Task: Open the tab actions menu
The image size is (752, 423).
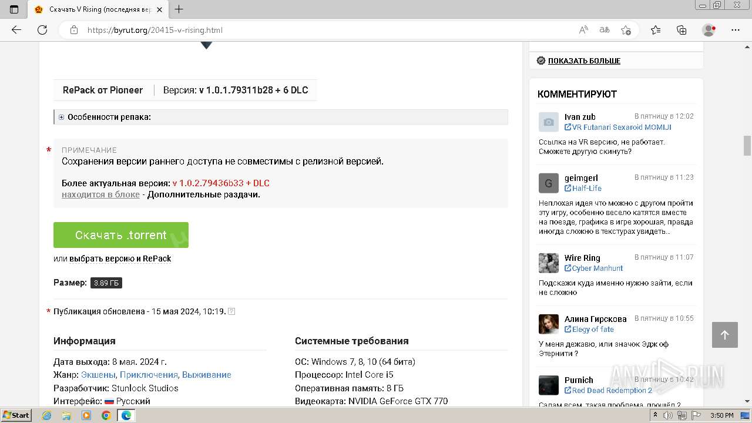Action: coord(14,9)
